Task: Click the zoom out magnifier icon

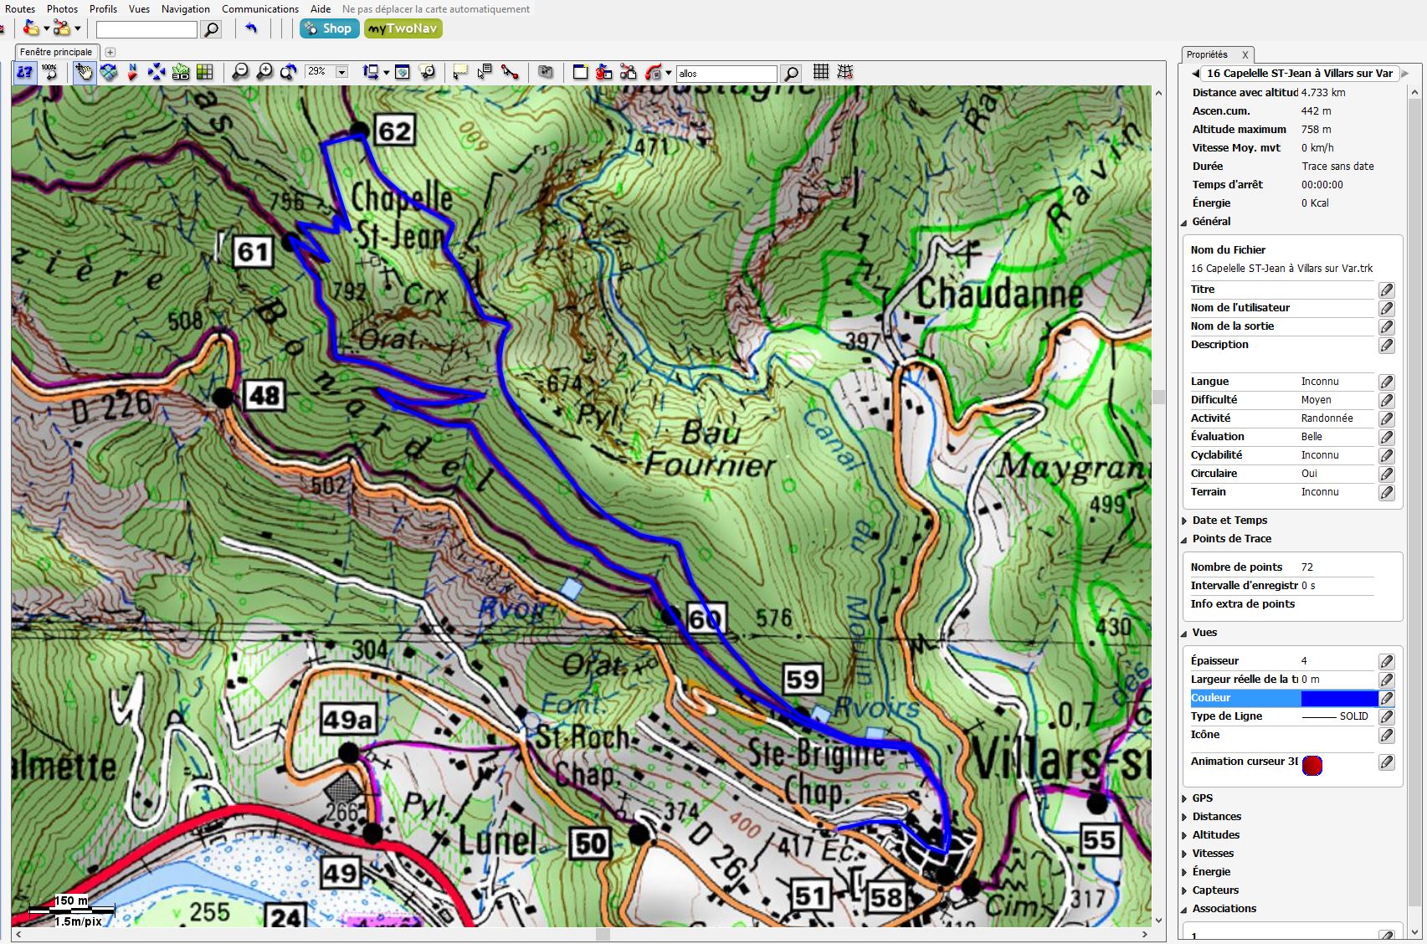Action: (240, 73)
